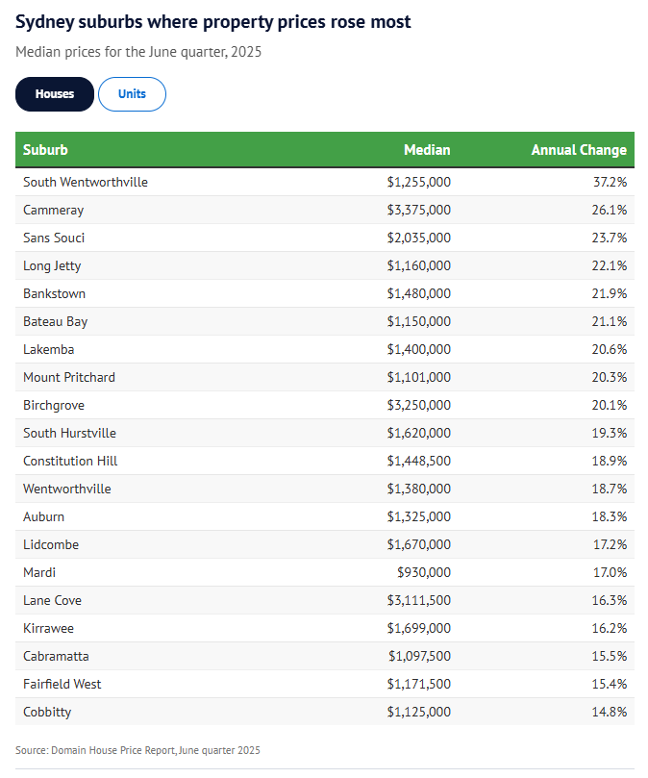Screen dimensions: 648x778
Task: Click the Cammeray suburb name
Action: pos(54,210)
